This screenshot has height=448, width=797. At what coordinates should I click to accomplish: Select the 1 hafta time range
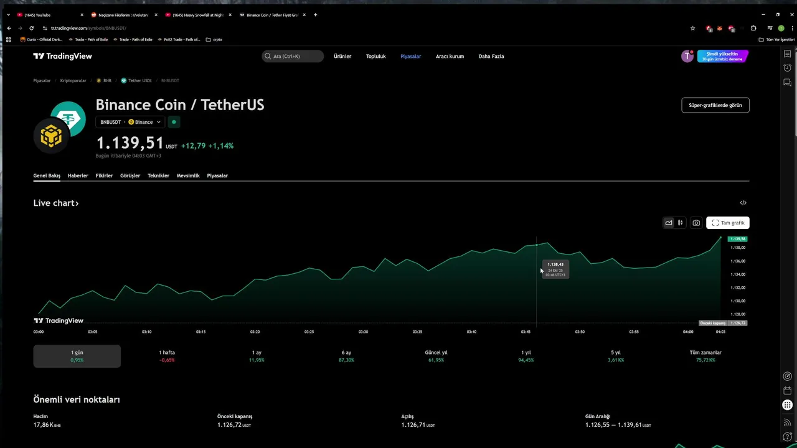(167, 356)
